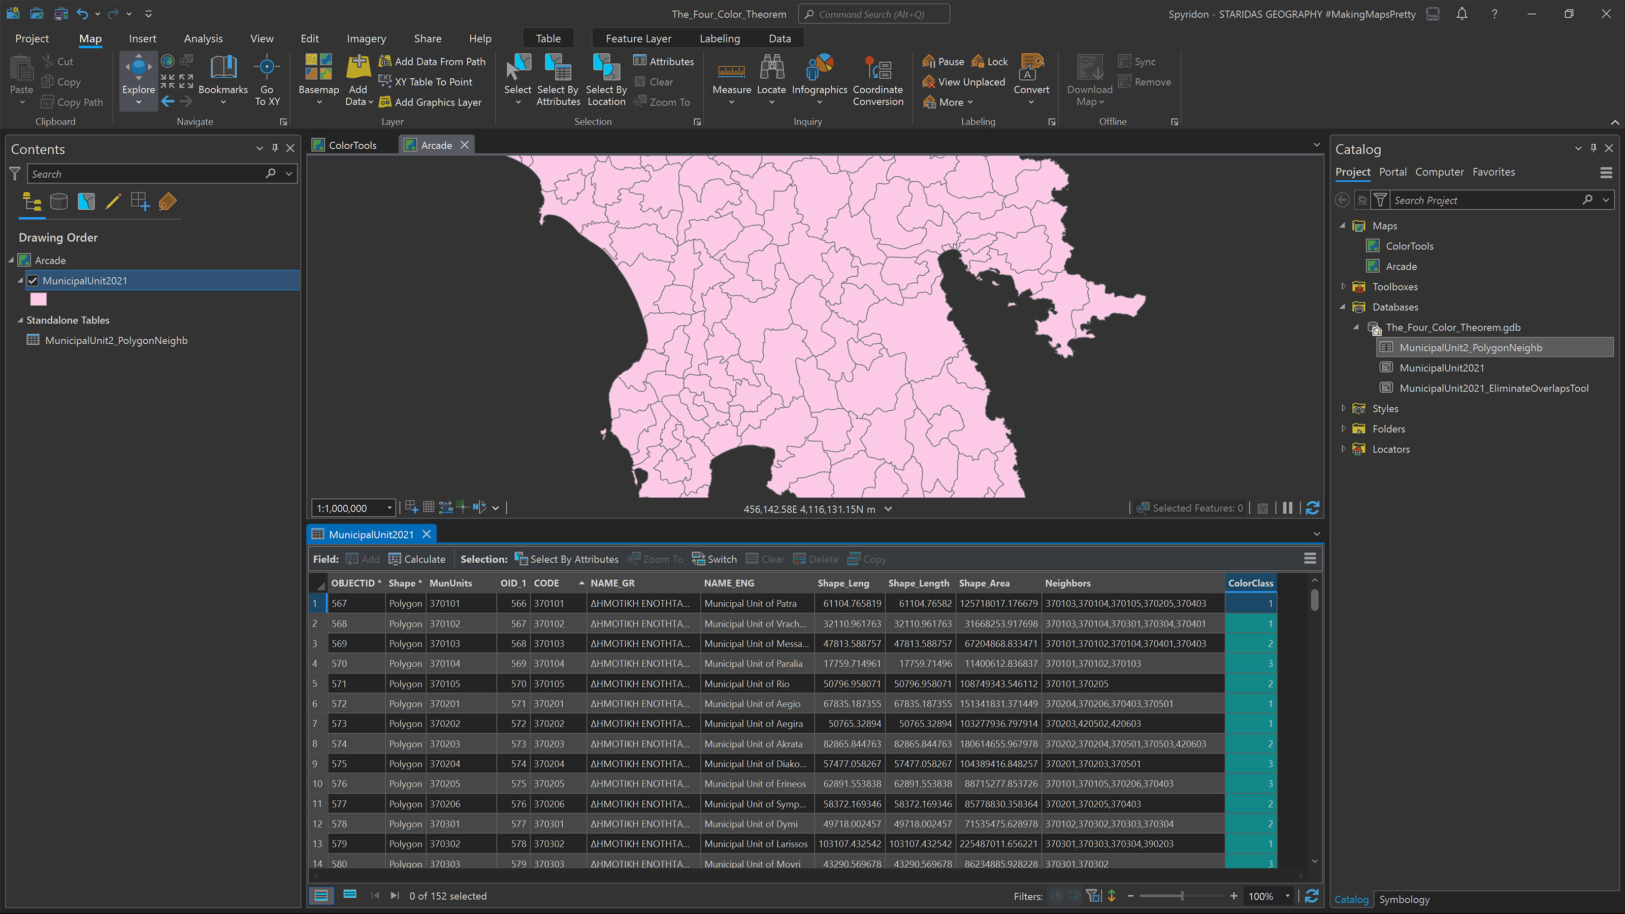Open the Basemap gallery
Image resolution: width=1625 pixels, height=914 pixels.
click(x=318, y=79)
